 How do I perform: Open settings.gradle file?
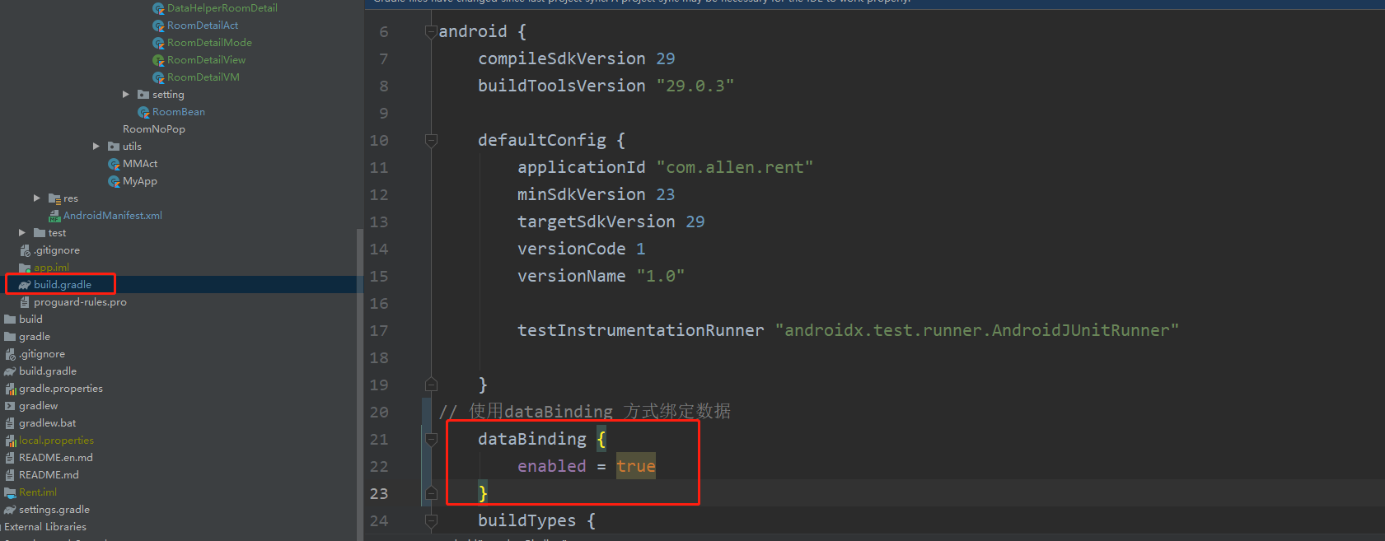(54, 510)
